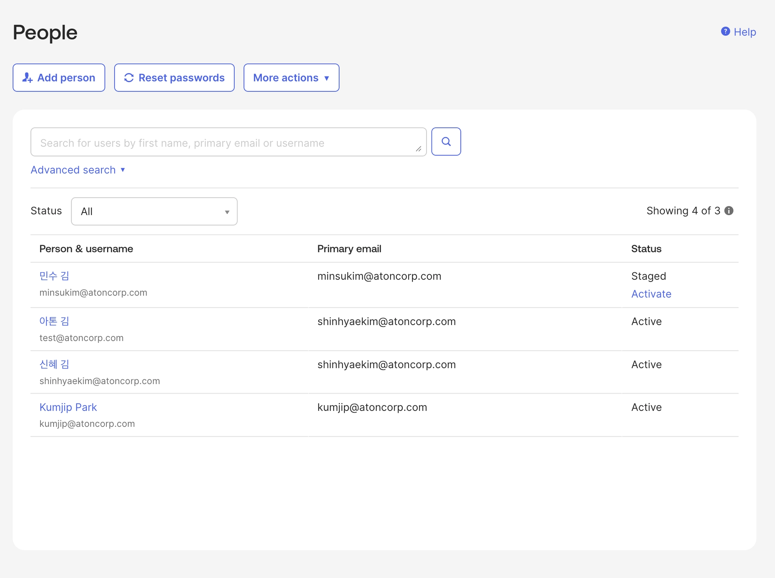This screenshot has height=578, width=775.
Task: Open profile of 민수 김
Action: click(54, 276)
